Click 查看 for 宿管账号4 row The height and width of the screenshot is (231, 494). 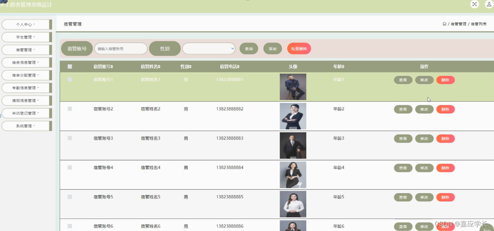click(x=403, y=168)
